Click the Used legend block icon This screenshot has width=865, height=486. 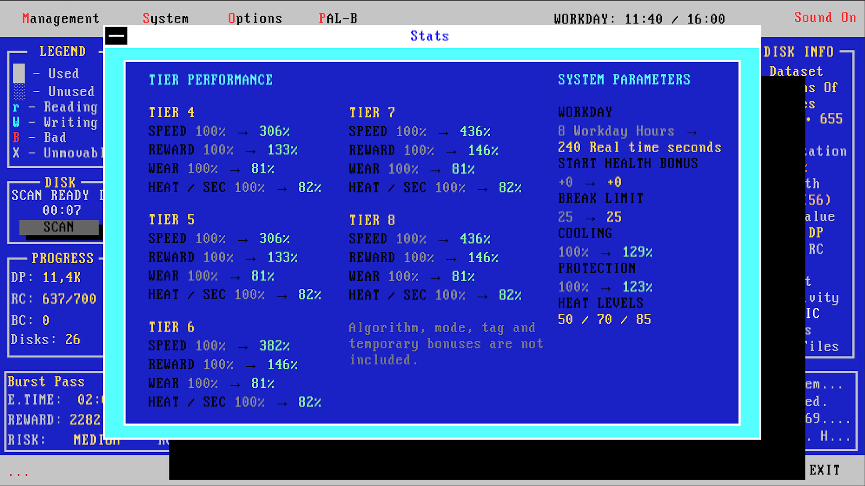[19, 73]
